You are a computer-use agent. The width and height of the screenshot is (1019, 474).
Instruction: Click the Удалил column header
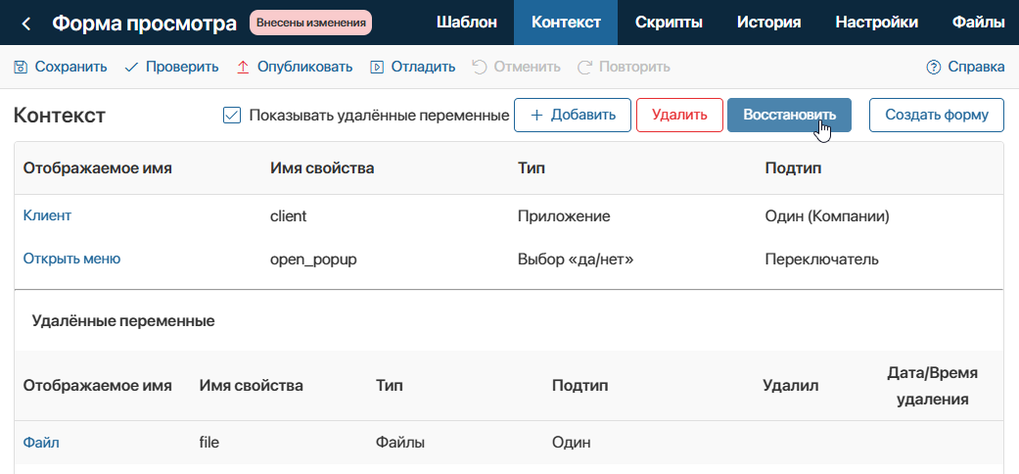(790, 386)
